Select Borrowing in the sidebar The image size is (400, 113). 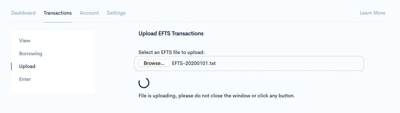[x=31, y=53]
